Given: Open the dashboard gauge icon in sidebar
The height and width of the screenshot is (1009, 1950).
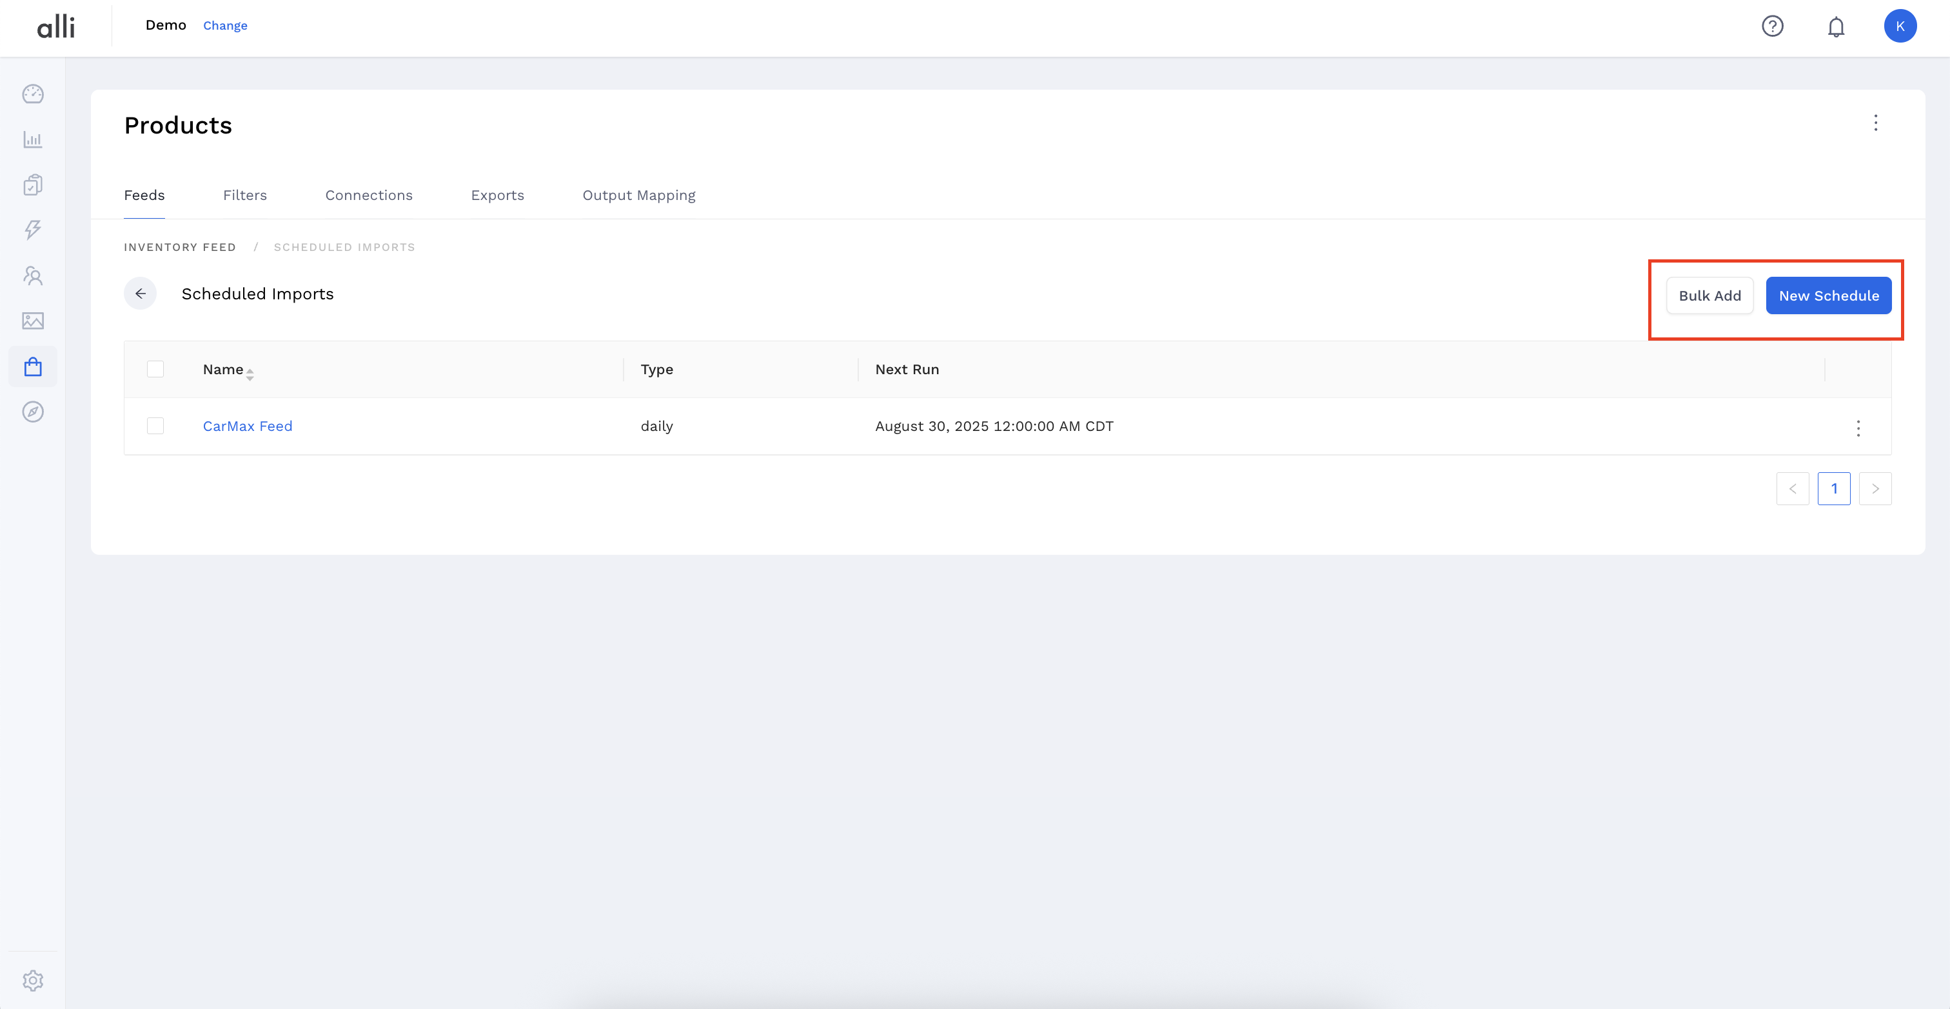Looking at the screenshot, I should (x=32, y=94).
